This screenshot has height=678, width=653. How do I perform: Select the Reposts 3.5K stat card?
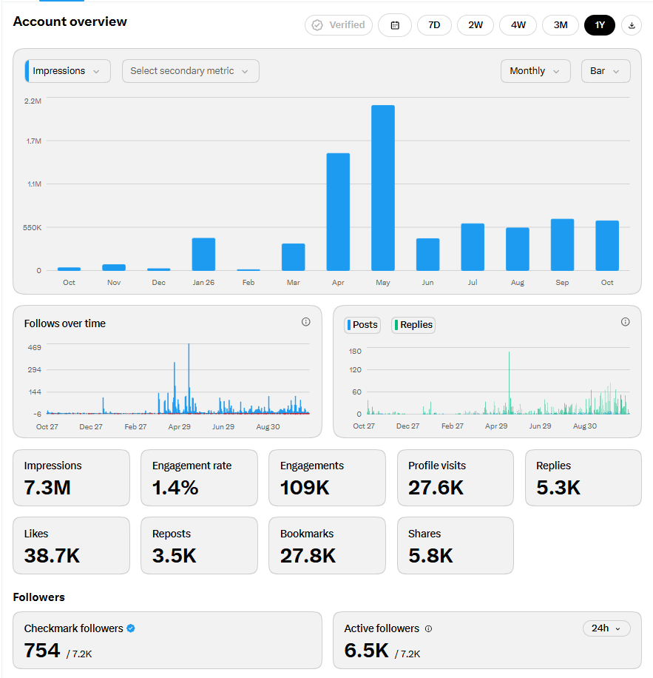click(199, 546)
